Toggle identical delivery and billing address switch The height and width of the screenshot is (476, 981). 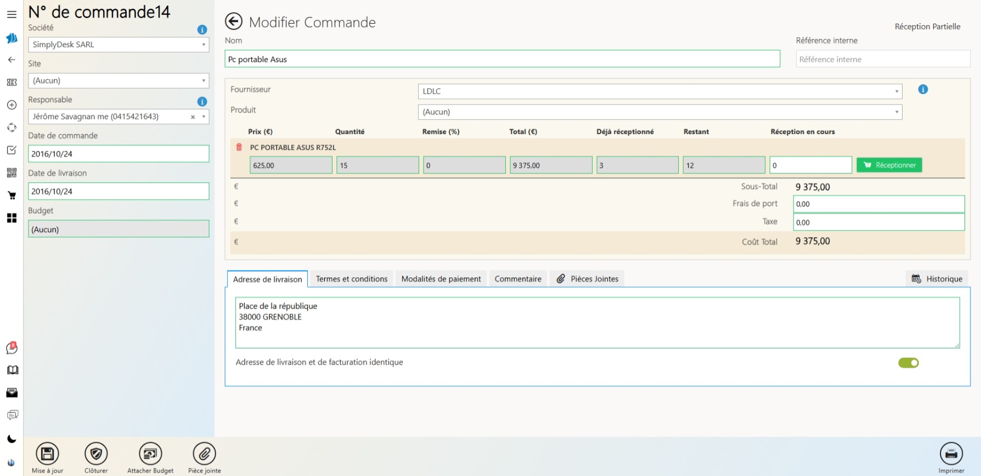908,363
